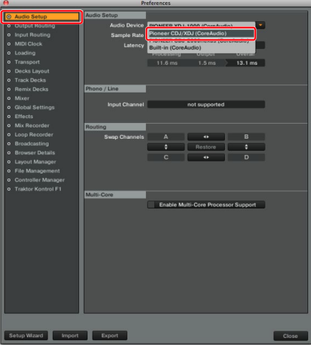311x345 pixels.
Task: Click the channel C label box
Action: click(166, 157)
